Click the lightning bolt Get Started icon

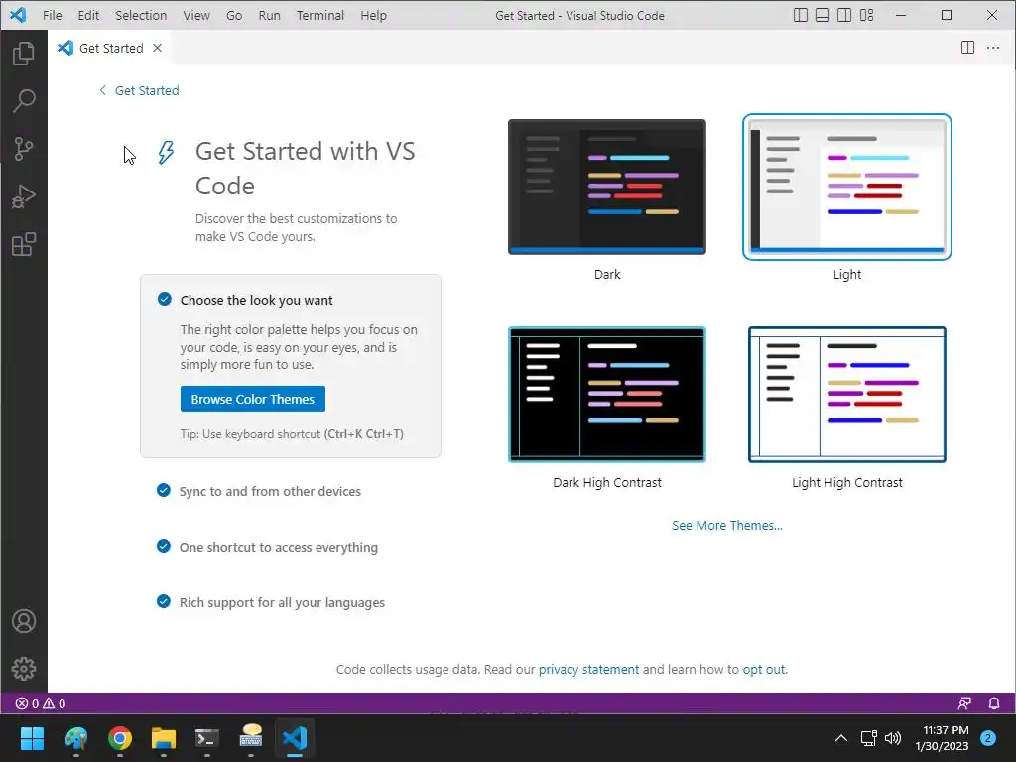click(x=166, y=152)
